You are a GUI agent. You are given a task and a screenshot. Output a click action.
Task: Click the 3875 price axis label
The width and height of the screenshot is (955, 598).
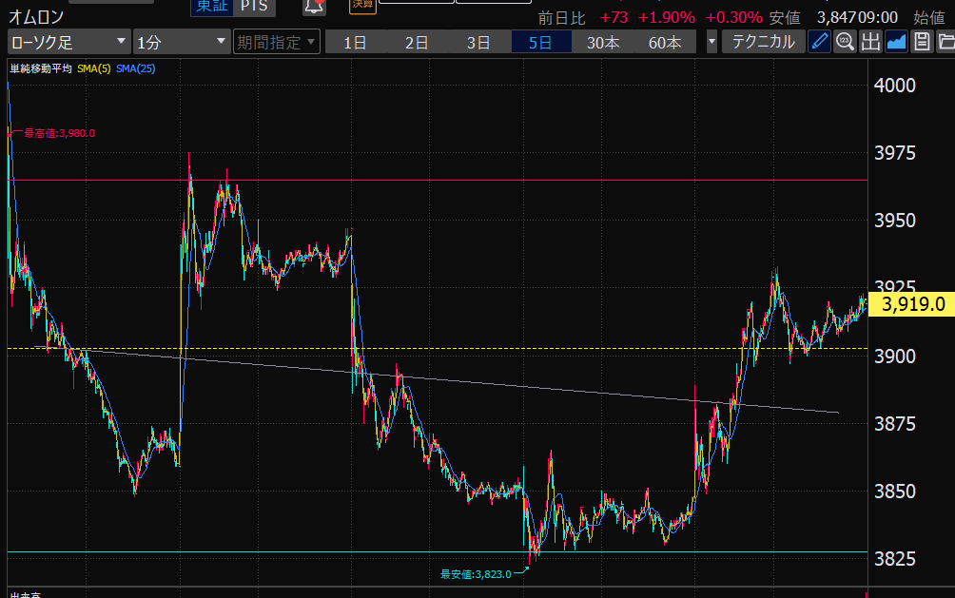pos(895,424)
